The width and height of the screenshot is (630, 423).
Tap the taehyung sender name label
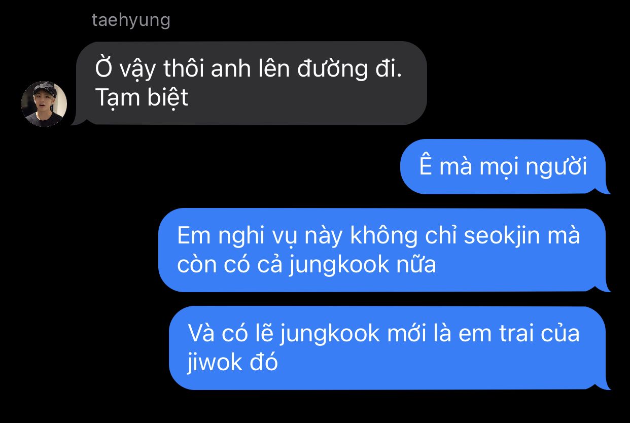tap(131, 20)
